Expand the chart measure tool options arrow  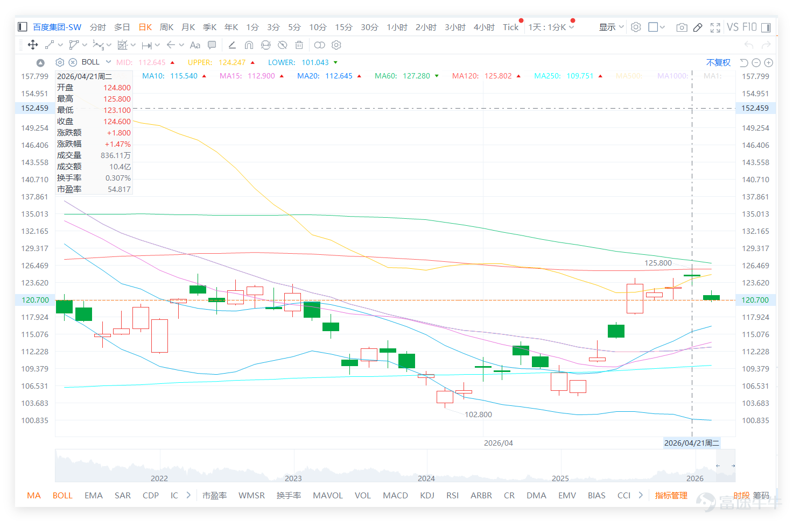[133, 45]
